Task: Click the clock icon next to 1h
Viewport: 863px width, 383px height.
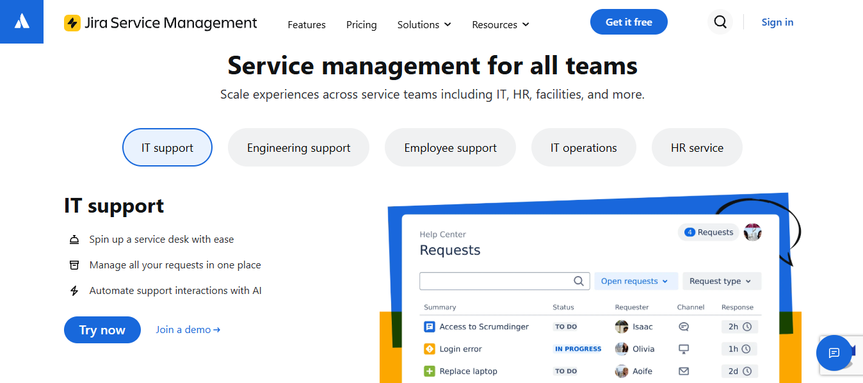Action: (x=746, y=349)
